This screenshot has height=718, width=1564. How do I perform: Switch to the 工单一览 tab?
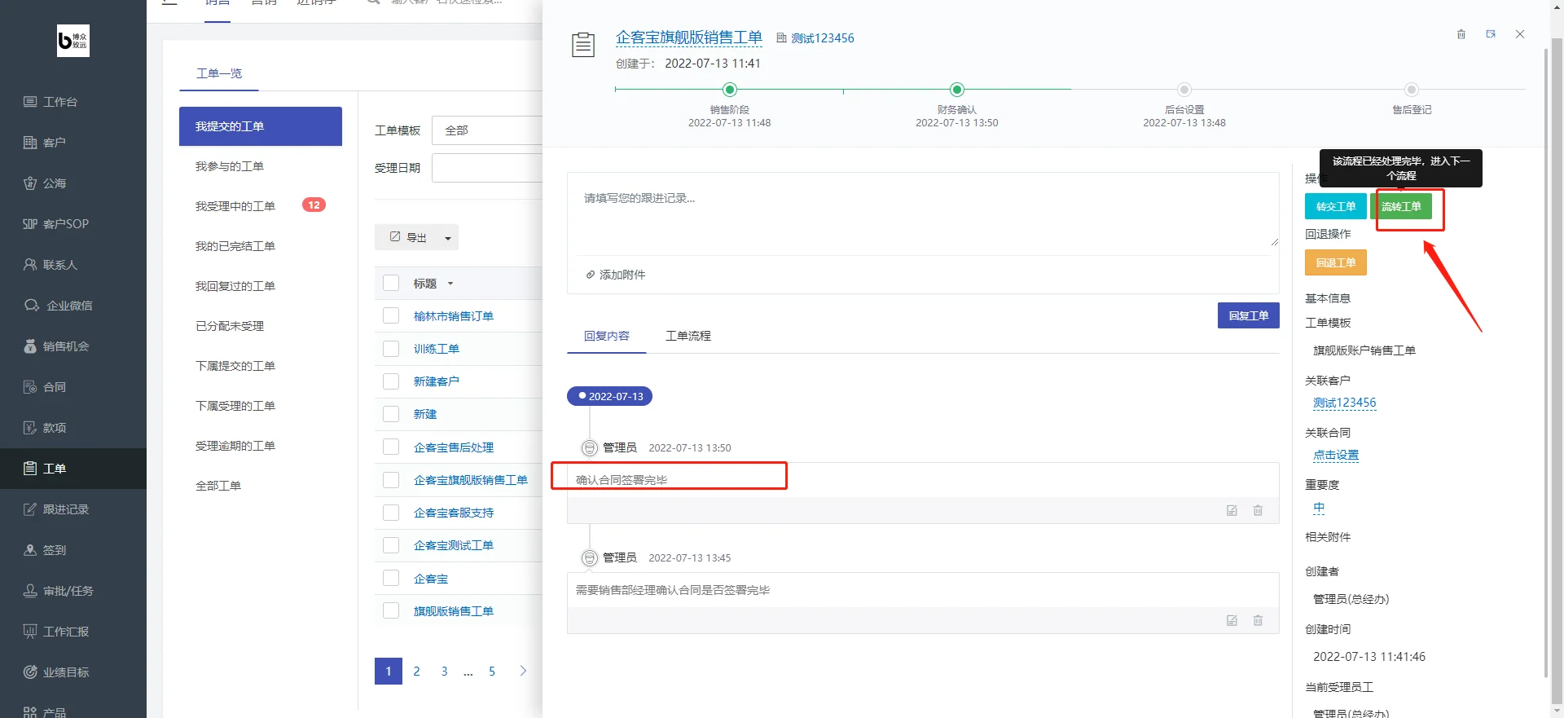click(x=219, y=73)
